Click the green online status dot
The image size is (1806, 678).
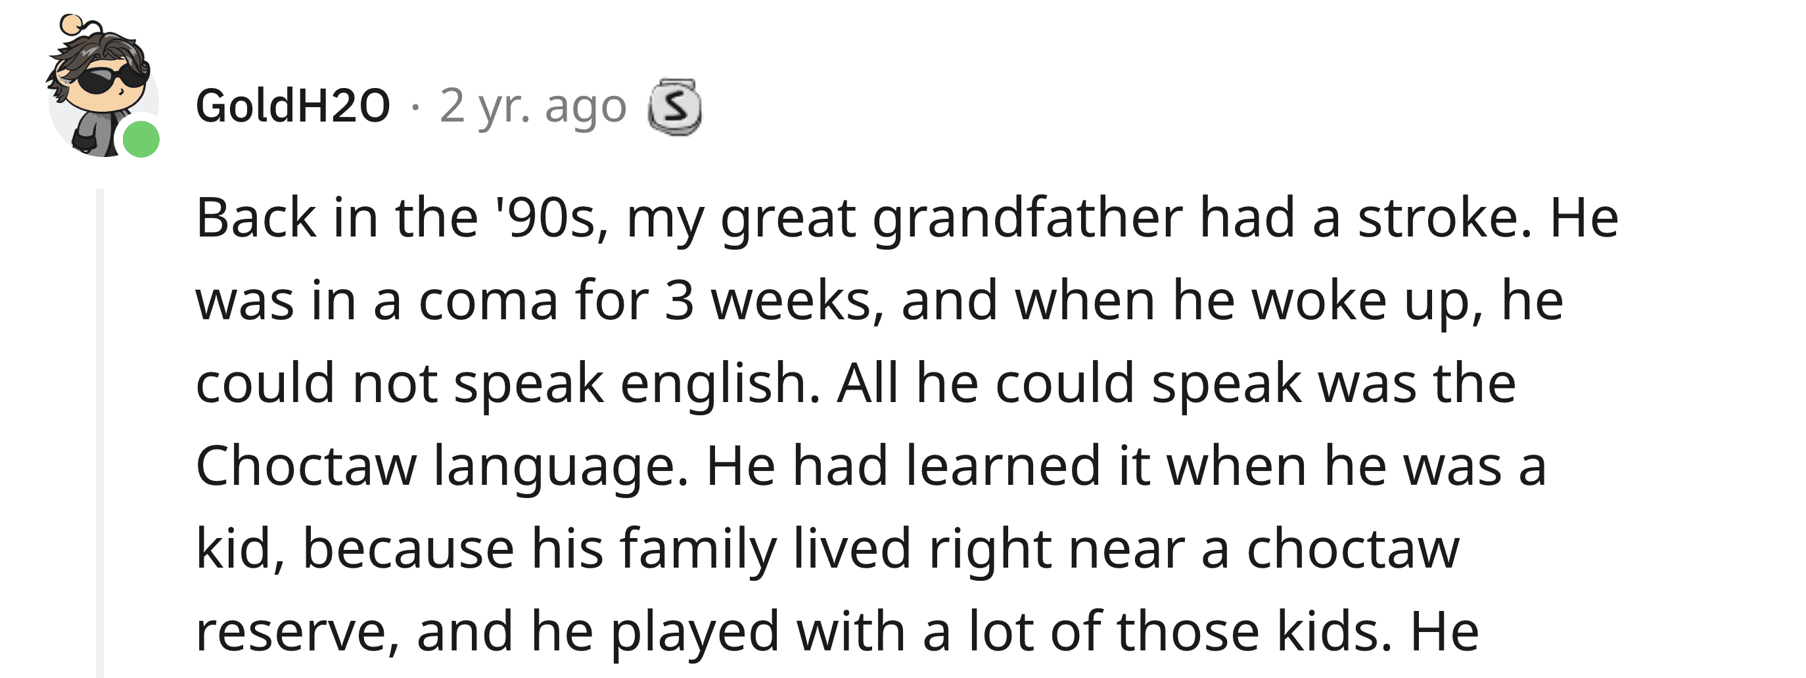[141, 139]
